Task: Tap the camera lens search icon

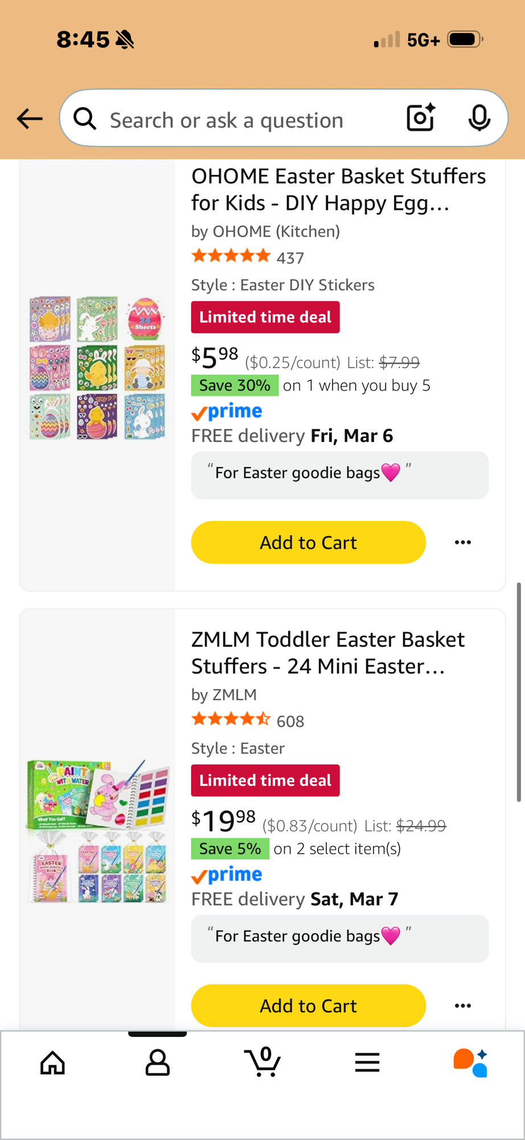Action: [x=421, y=118]
